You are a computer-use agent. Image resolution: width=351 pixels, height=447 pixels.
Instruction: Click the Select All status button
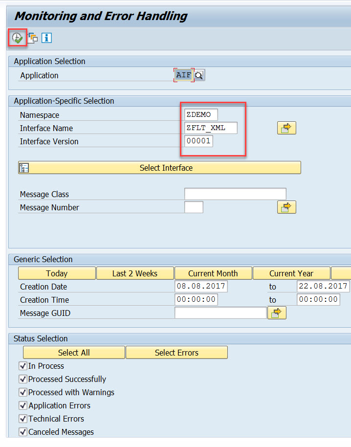coord(74,353)
